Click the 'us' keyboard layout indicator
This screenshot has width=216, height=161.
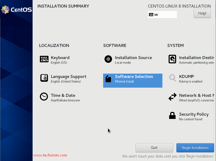pyautogui.click(x=162, y=15)
